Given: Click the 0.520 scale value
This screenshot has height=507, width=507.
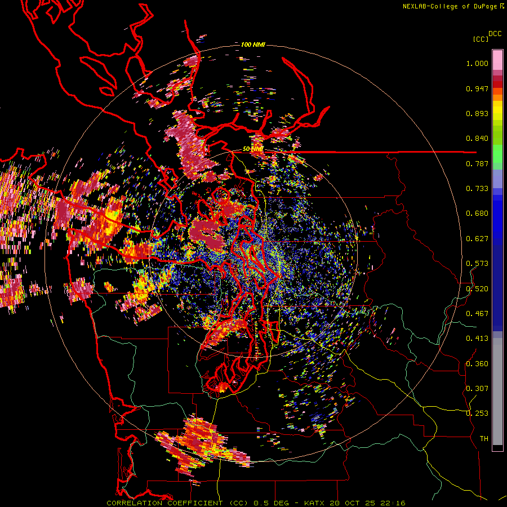Looking at the screenshot, I should pos(477,288).
